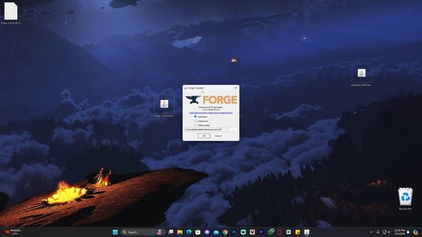The height and width of the screenshot is (237, 422).
Task: Select the preview OptiFine jar desktop icon
Action: click(x=361, y=76)
